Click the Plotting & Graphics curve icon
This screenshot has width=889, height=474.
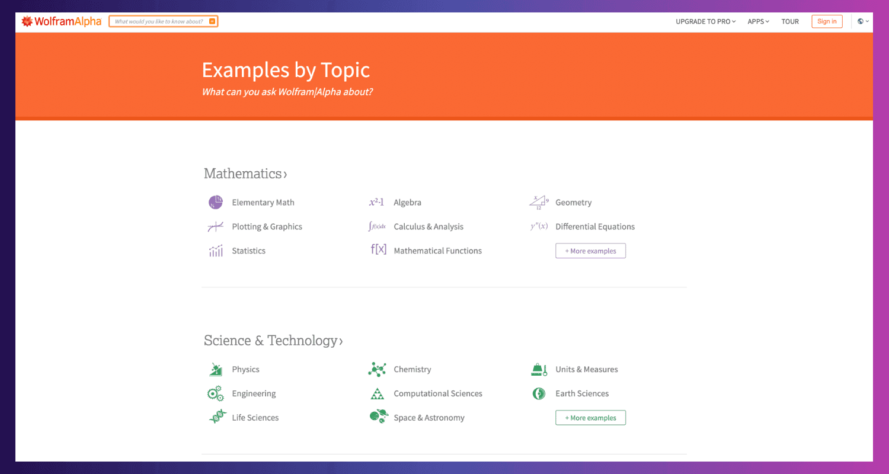215,227
